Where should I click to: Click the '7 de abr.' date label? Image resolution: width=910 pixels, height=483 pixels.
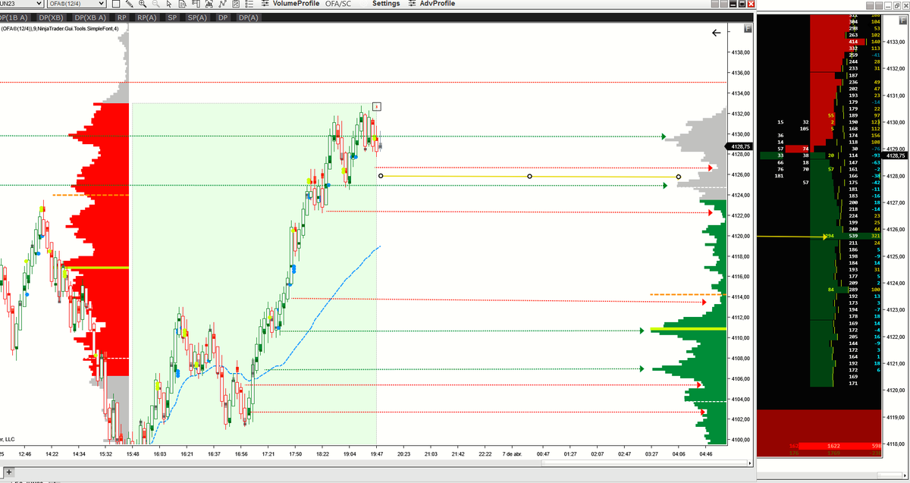(x=513, y=453)
